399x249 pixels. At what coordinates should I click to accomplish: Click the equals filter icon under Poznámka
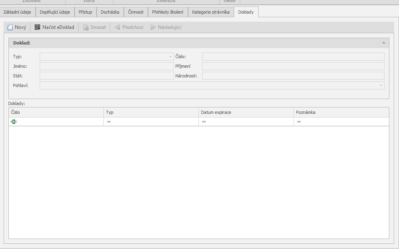pos(299,121)
